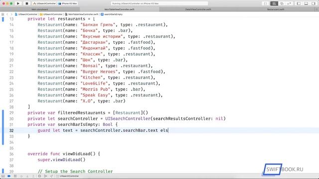Go forward in editor history

11,14
